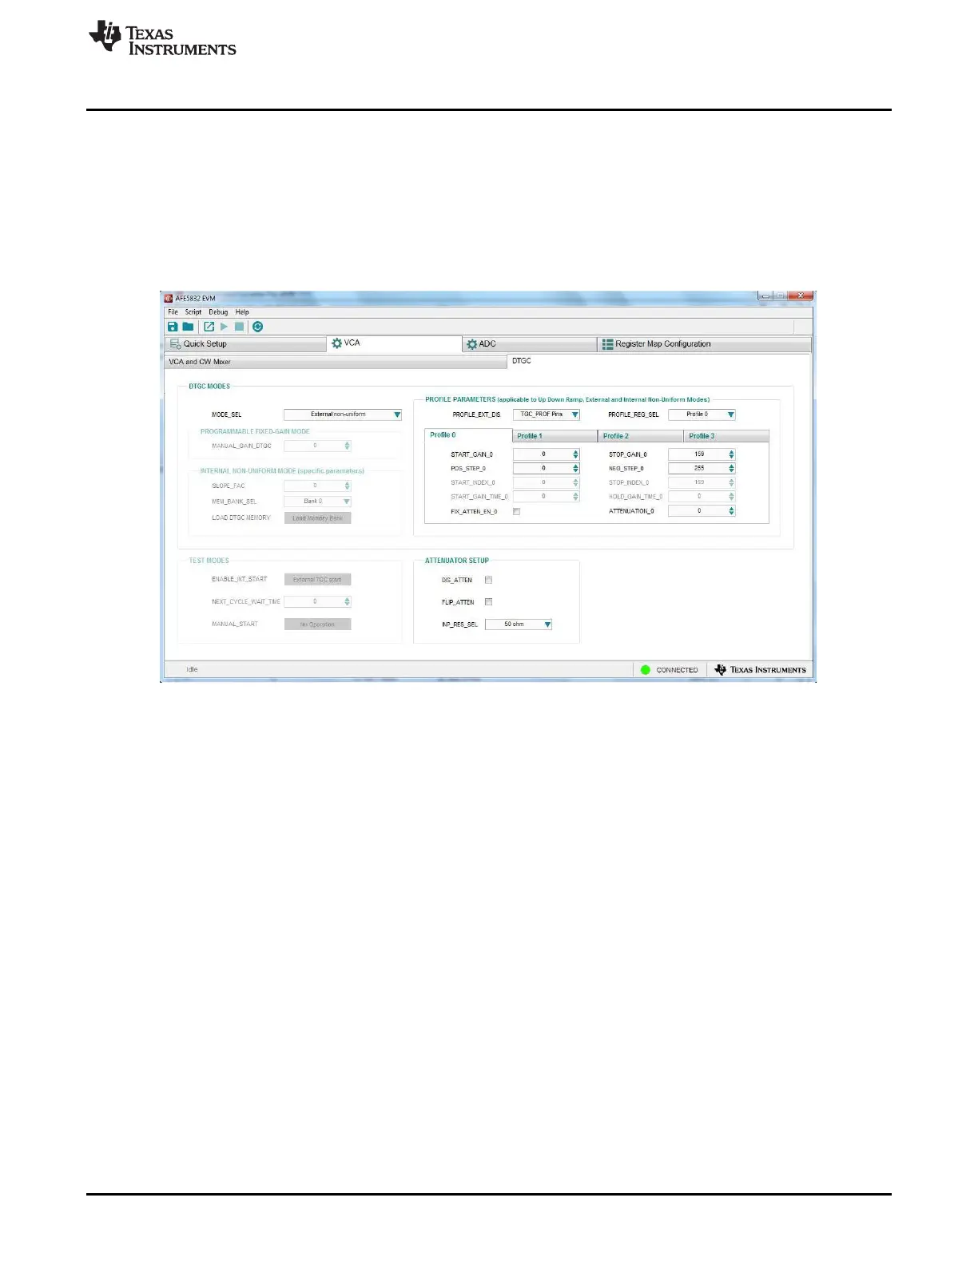The width and height of the screenshot is (978, 1265).
Task: Open the Help menu
Action: click(x=242, y=312)
